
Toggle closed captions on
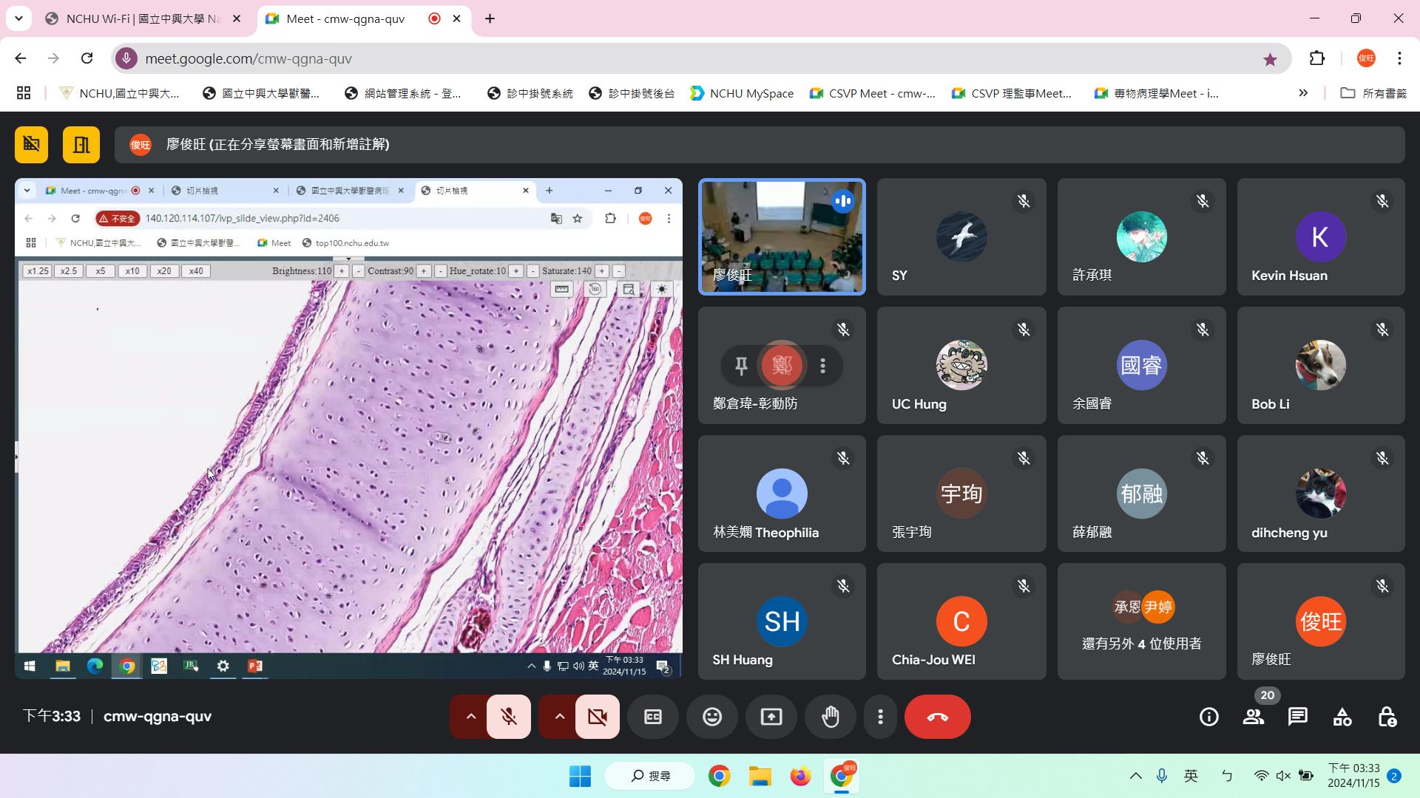(653, 717)
